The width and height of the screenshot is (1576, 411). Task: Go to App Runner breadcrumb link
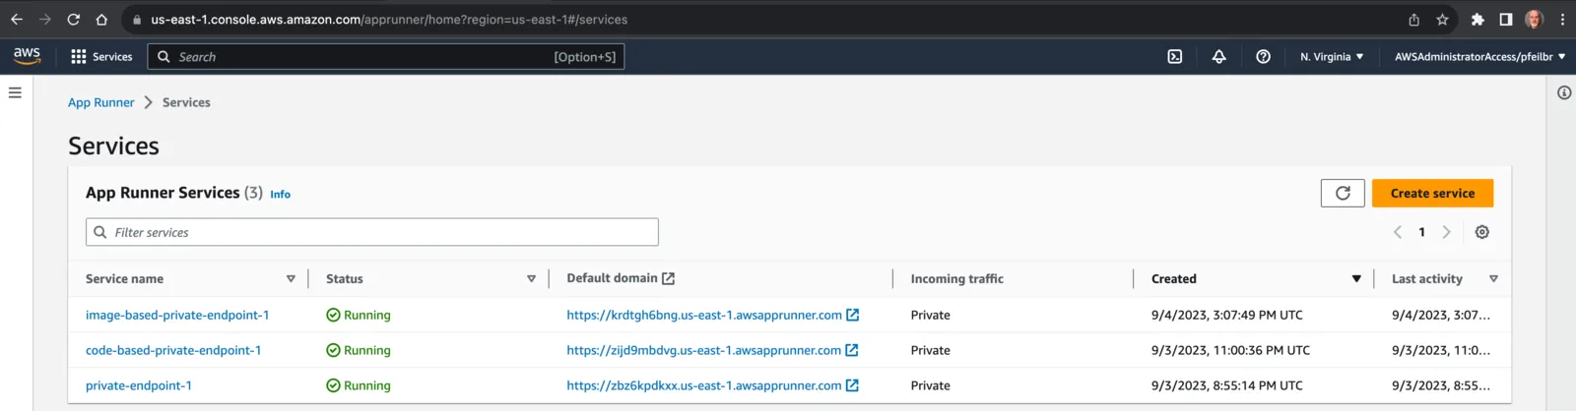coord(100,102)
